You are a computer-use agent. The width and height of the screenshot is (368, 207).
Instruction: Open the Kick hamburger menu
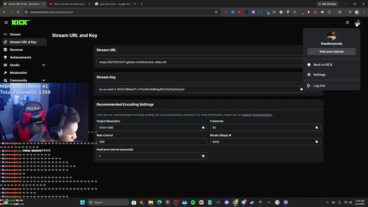pyautogui.click(x=6, y=22)
